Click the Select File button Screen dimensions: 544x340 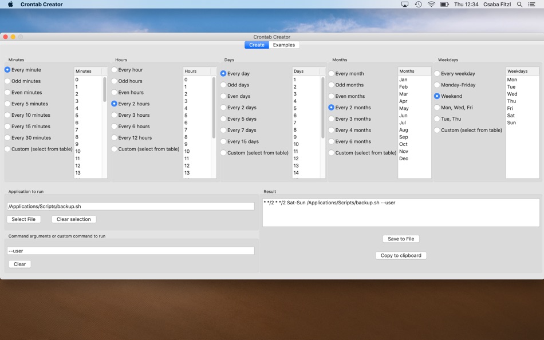(x=23, y=219)
